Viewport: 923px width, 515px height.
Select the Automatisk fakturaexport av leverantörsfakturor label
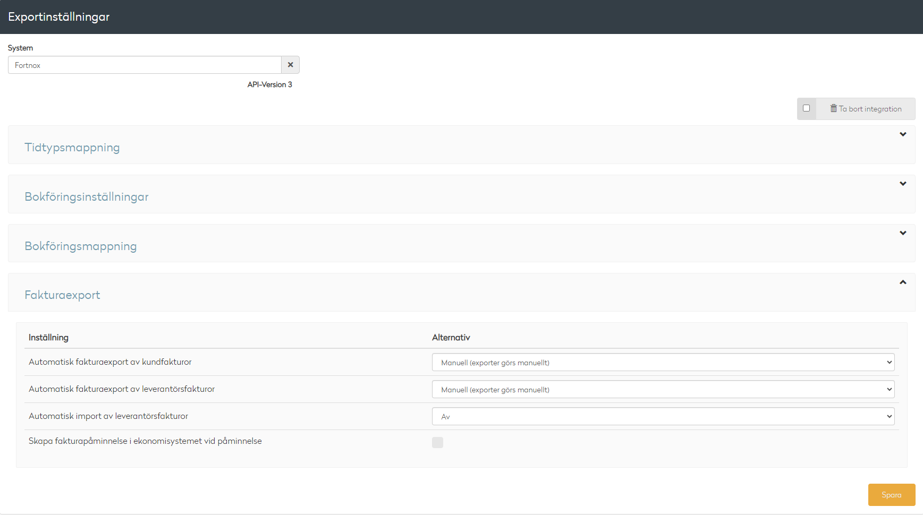tap(122, 389)
